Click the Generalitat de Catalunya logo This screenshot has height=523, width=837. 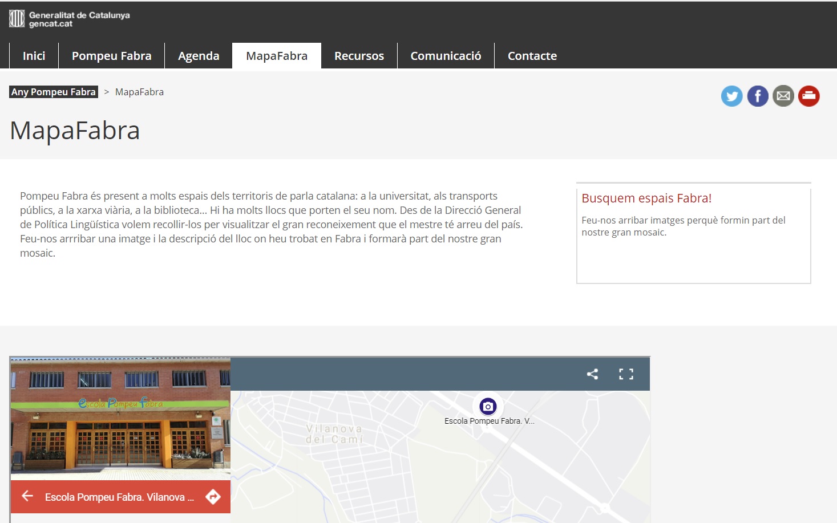point(70,19)
